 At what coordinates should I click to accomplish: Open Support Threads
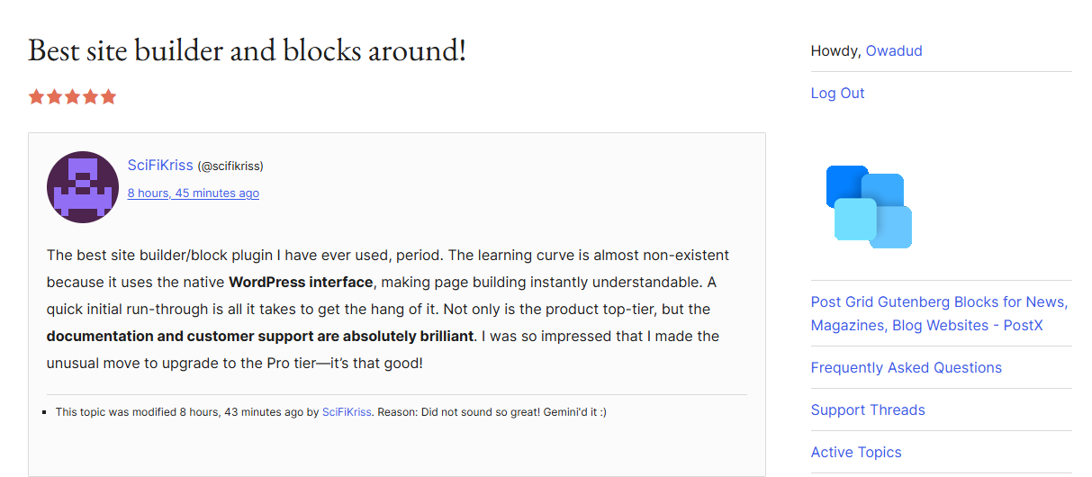pyautogui.click(x=868, y=409)
